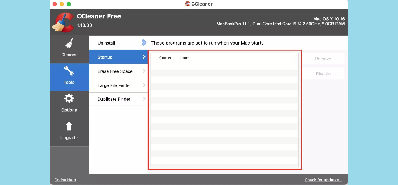Click the CCleaner logo in header
Viewport: 398px width, 185px height.
click(63, 22)
